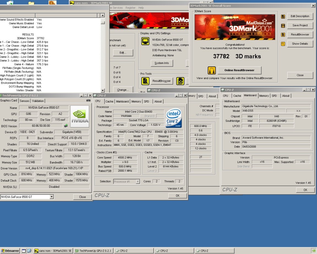Click the Edit... button in 3DMark
This screenshot has height=254, width=317.
123,53
